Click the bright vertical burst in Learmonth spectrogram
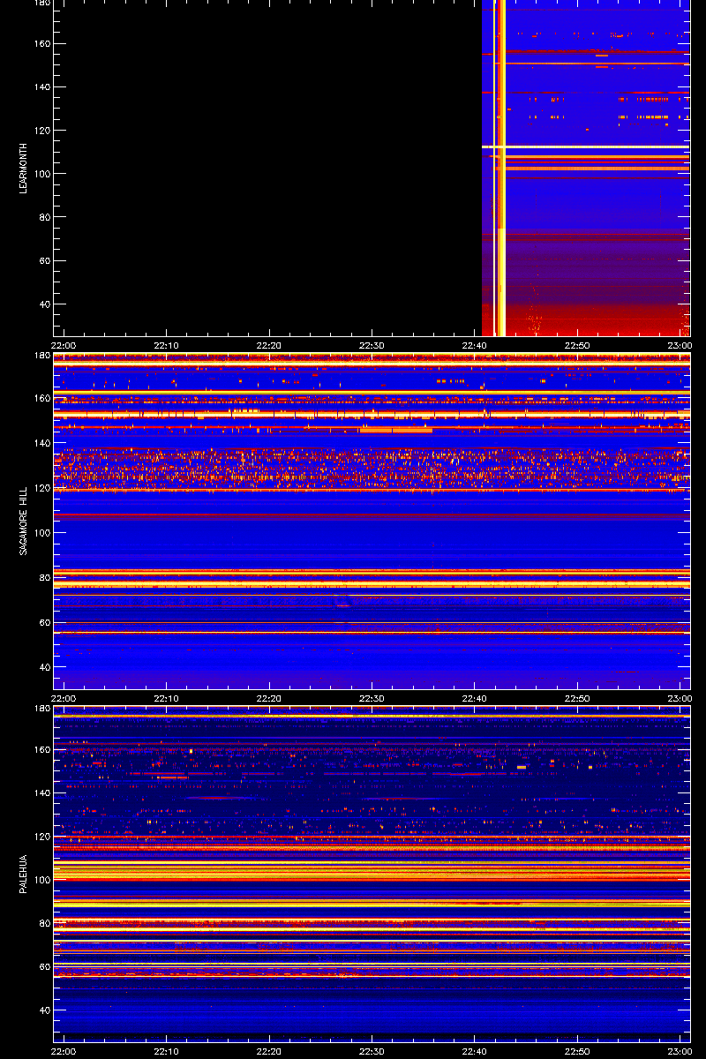This screenshot has width=706, height=1059. pyautogui.click(x=499, y=168)
